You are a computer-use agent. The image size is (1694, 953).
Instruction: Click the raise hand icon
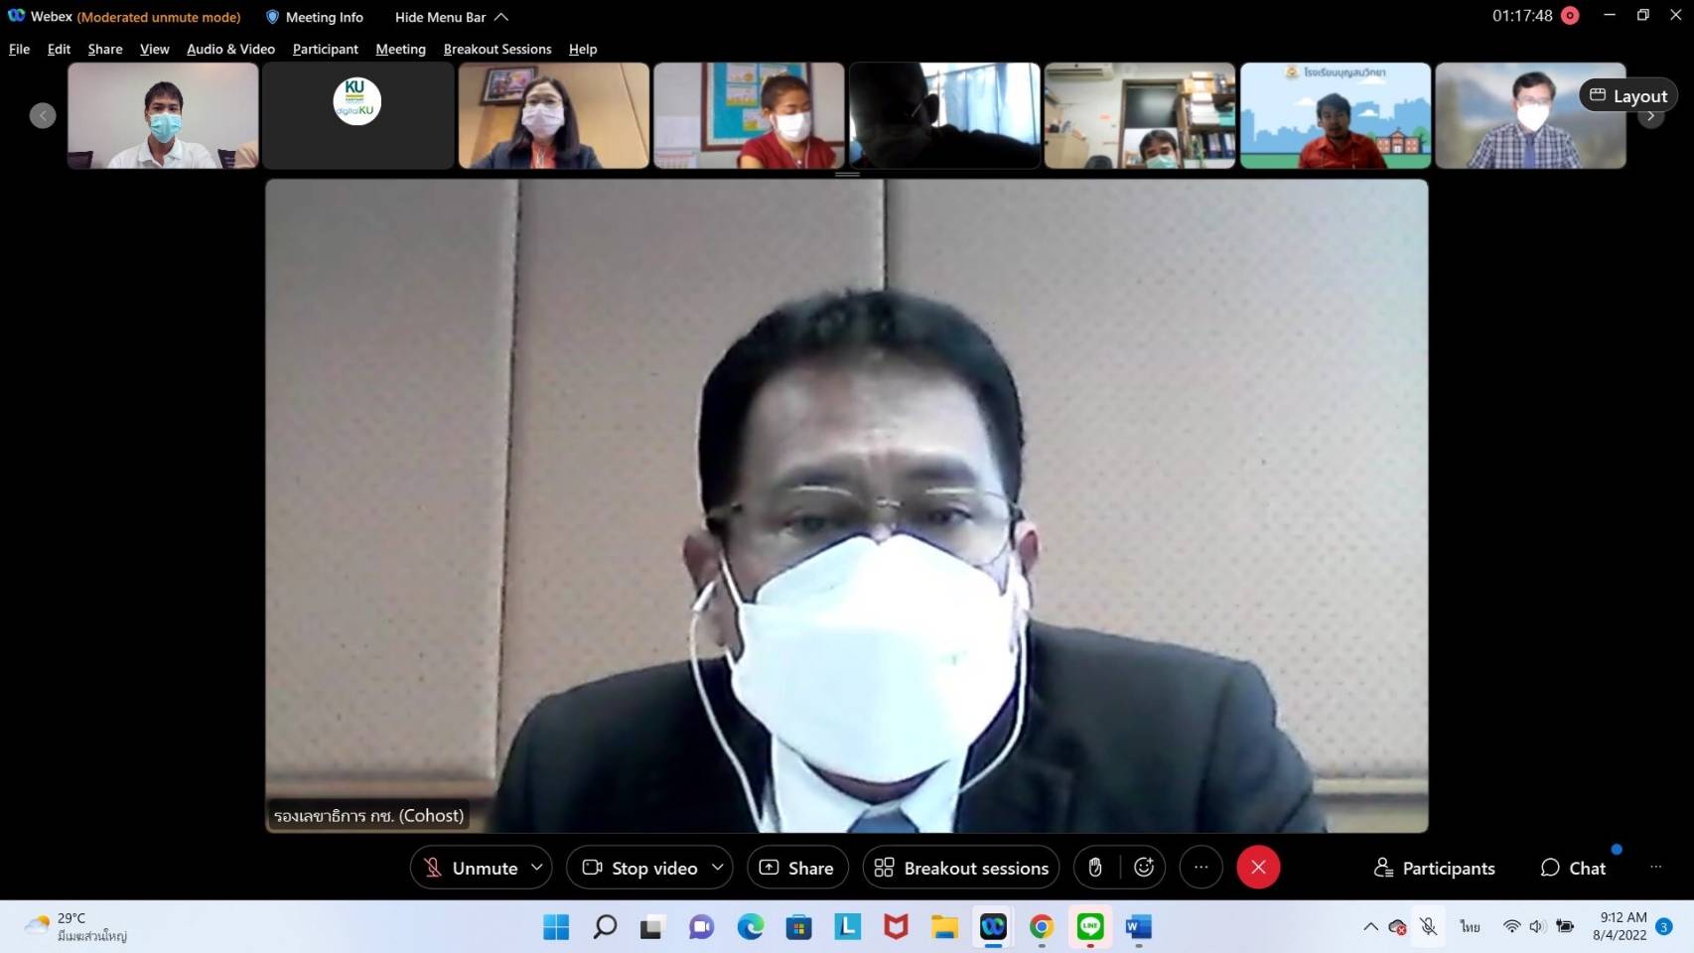[x=1095, y=868]
